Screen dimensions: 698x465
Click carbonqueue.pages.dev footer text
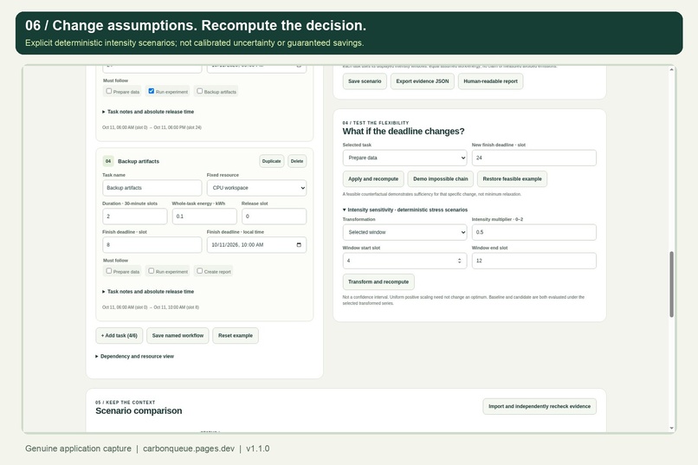[189, 449]
